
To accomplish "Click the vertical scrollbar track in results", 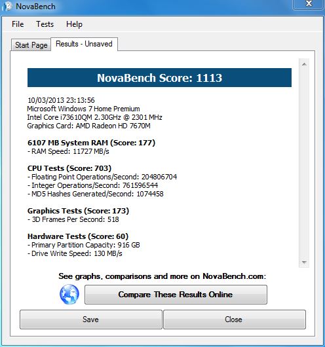I will pyautogui.click(x=304, y=163).
